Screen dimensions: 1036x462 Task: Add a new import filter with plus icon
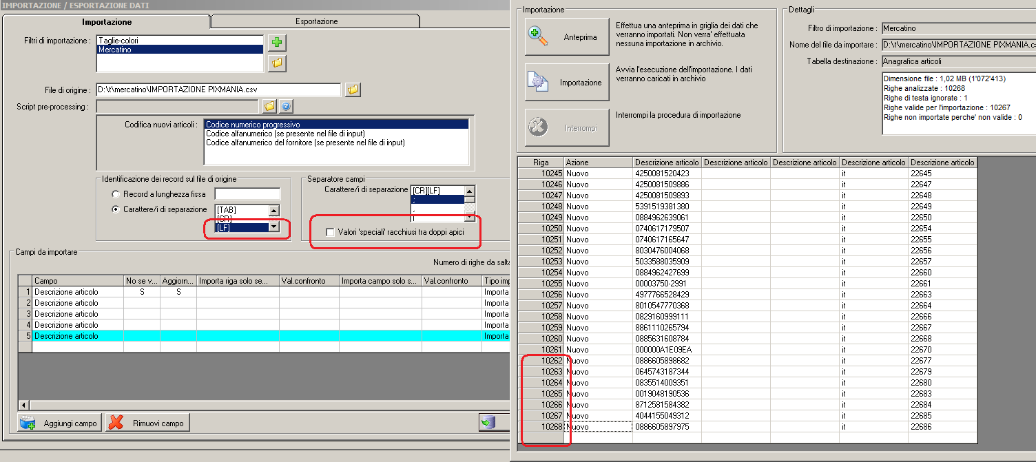point(277,43)
